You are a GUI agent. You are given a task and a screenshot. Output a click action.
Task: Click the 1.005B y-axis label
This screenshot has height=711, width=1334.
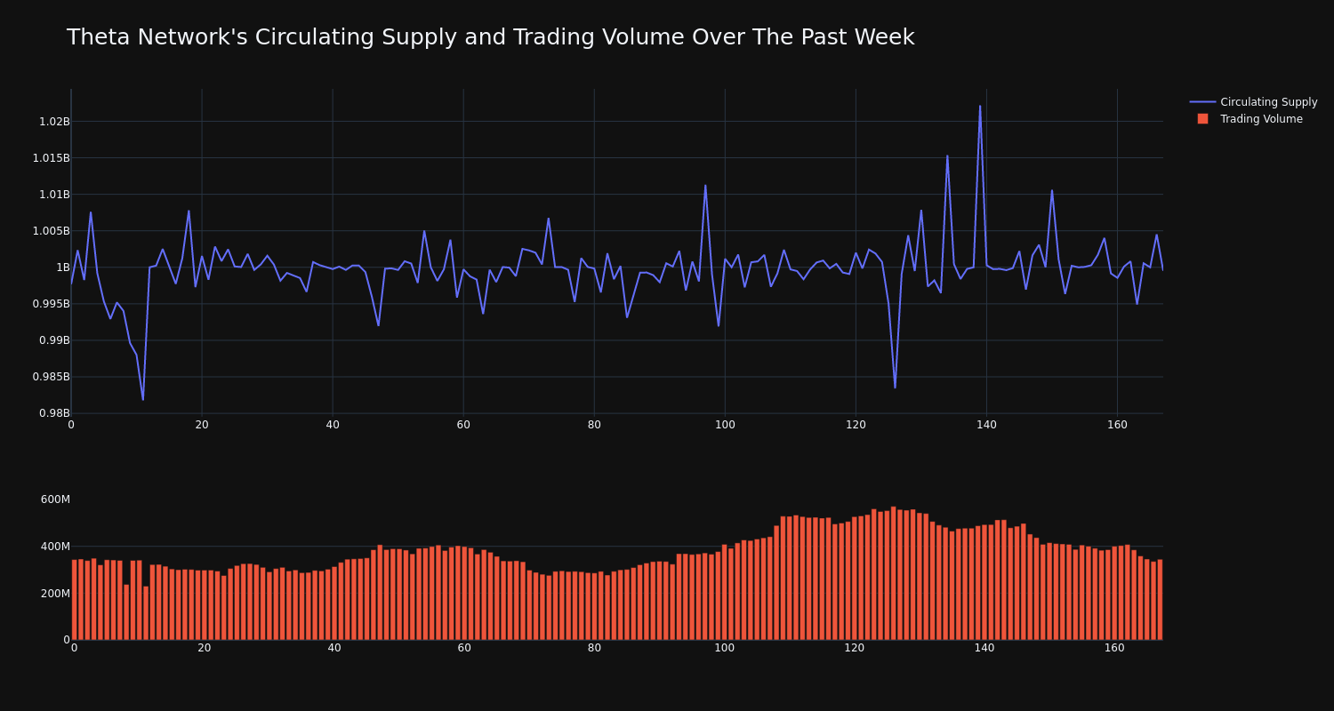click(51, 231)
